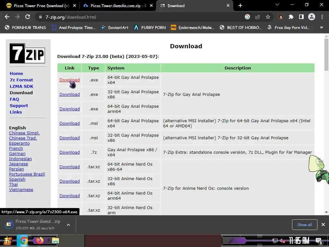Click the browser forward arrow
Screen dimensions: 329x247
point(17,17)
